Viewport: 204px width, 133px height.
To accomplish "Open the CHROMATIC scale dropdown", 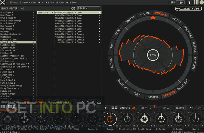I will click(63, 102).
